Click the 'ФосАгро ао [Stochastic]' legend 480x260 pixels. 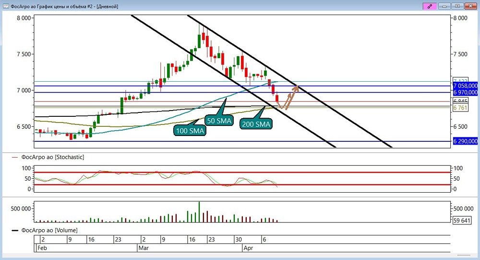pos(52,157)
